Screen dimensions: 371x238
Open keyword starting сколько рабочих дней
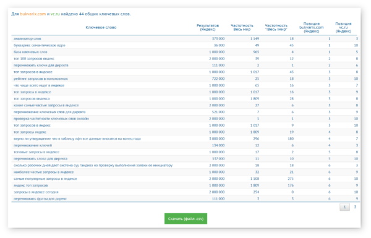coord(93,166)
